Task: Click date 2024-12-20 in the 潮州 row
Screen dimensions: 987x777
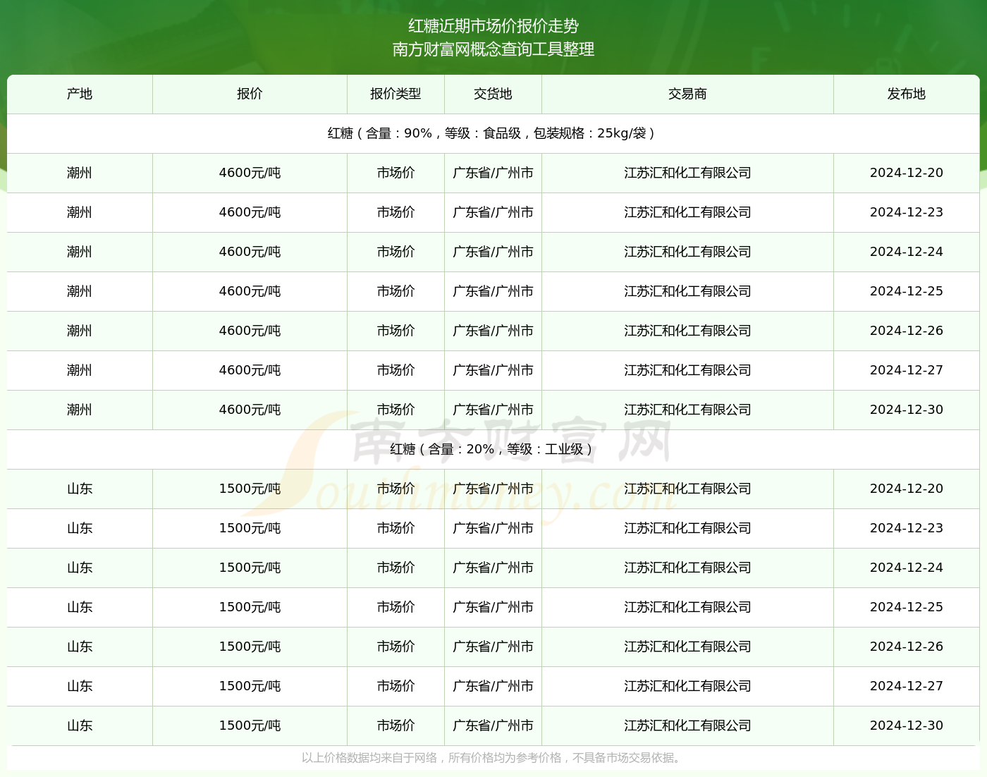Action: 907,173
